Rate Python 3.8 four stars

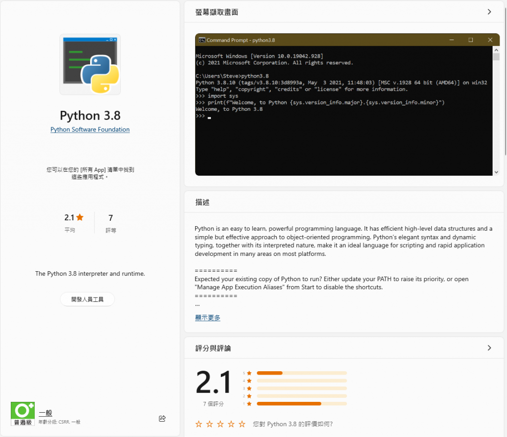click(231, 424)
